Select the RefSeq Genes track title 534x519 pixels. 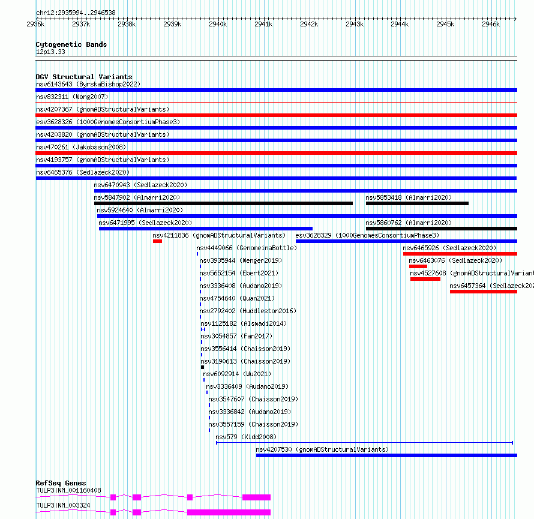61,483
